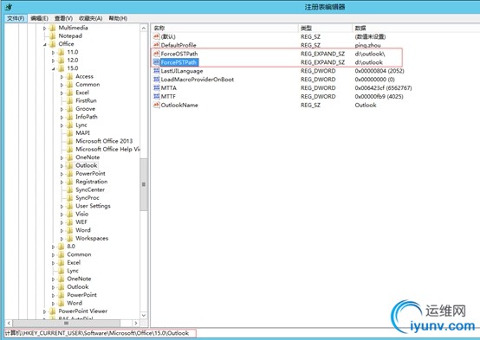
Task: Click tree scroll down arrow
Action: pos(144,315)
